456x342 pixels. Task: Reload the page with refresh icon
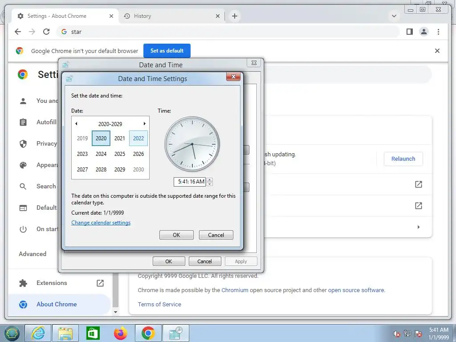click(x=46, y=32)
